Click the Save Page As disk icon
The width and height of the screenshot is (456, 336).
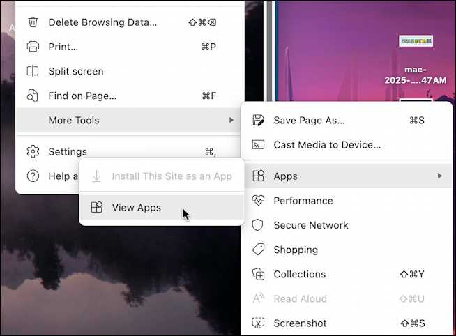(x=258, y=120)
